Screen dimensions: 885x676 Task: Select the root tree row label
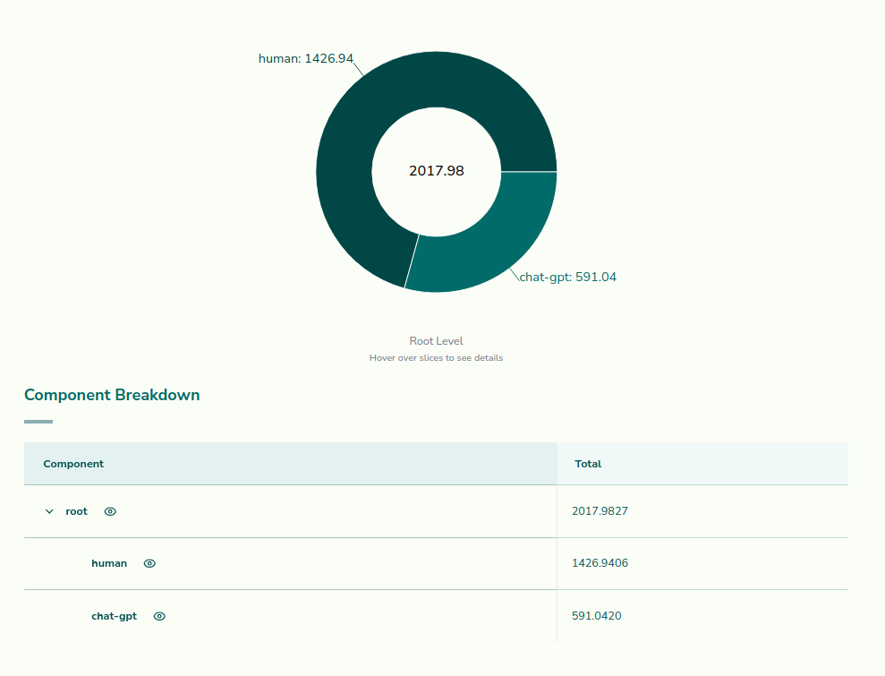pyautogui.click(x=76, y=511)
